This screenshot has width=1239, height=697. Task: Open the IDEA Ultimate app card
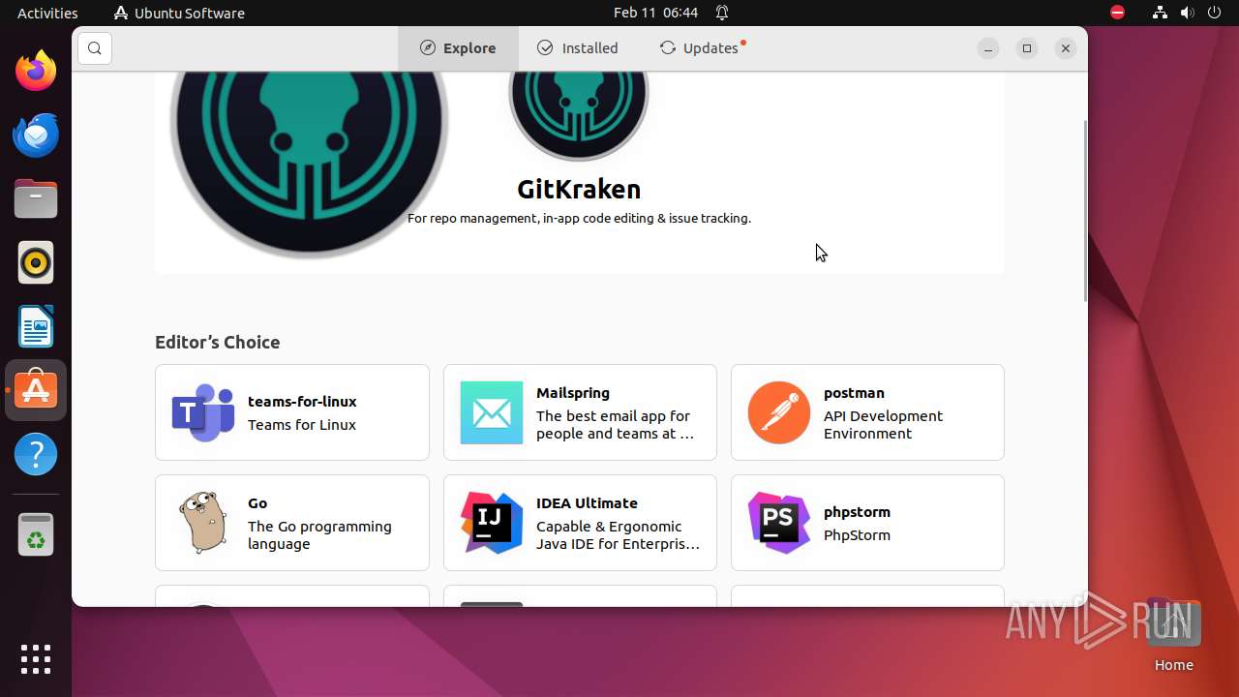coord(580,523)
